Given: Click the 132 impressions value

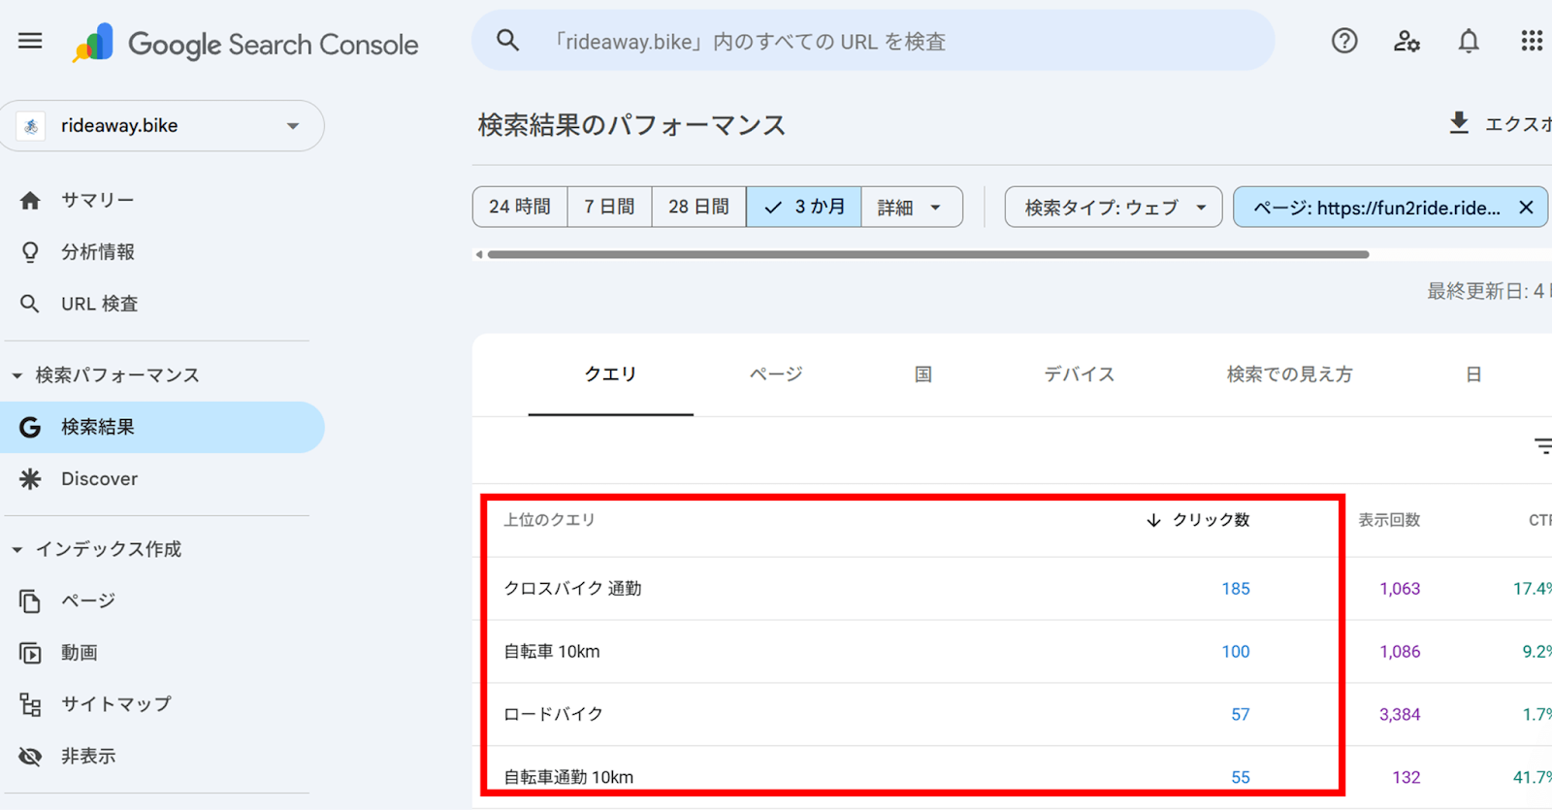Looking at the screenshot, I should point(1406,777).
